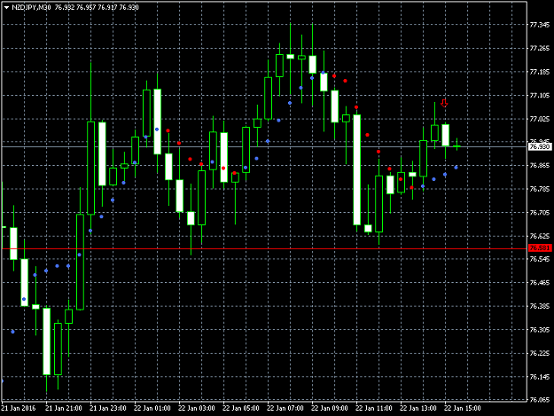Viewport: 554px width, 416px height.
Task: Click the 77.345 price axis label
Action: click(540, 25)
